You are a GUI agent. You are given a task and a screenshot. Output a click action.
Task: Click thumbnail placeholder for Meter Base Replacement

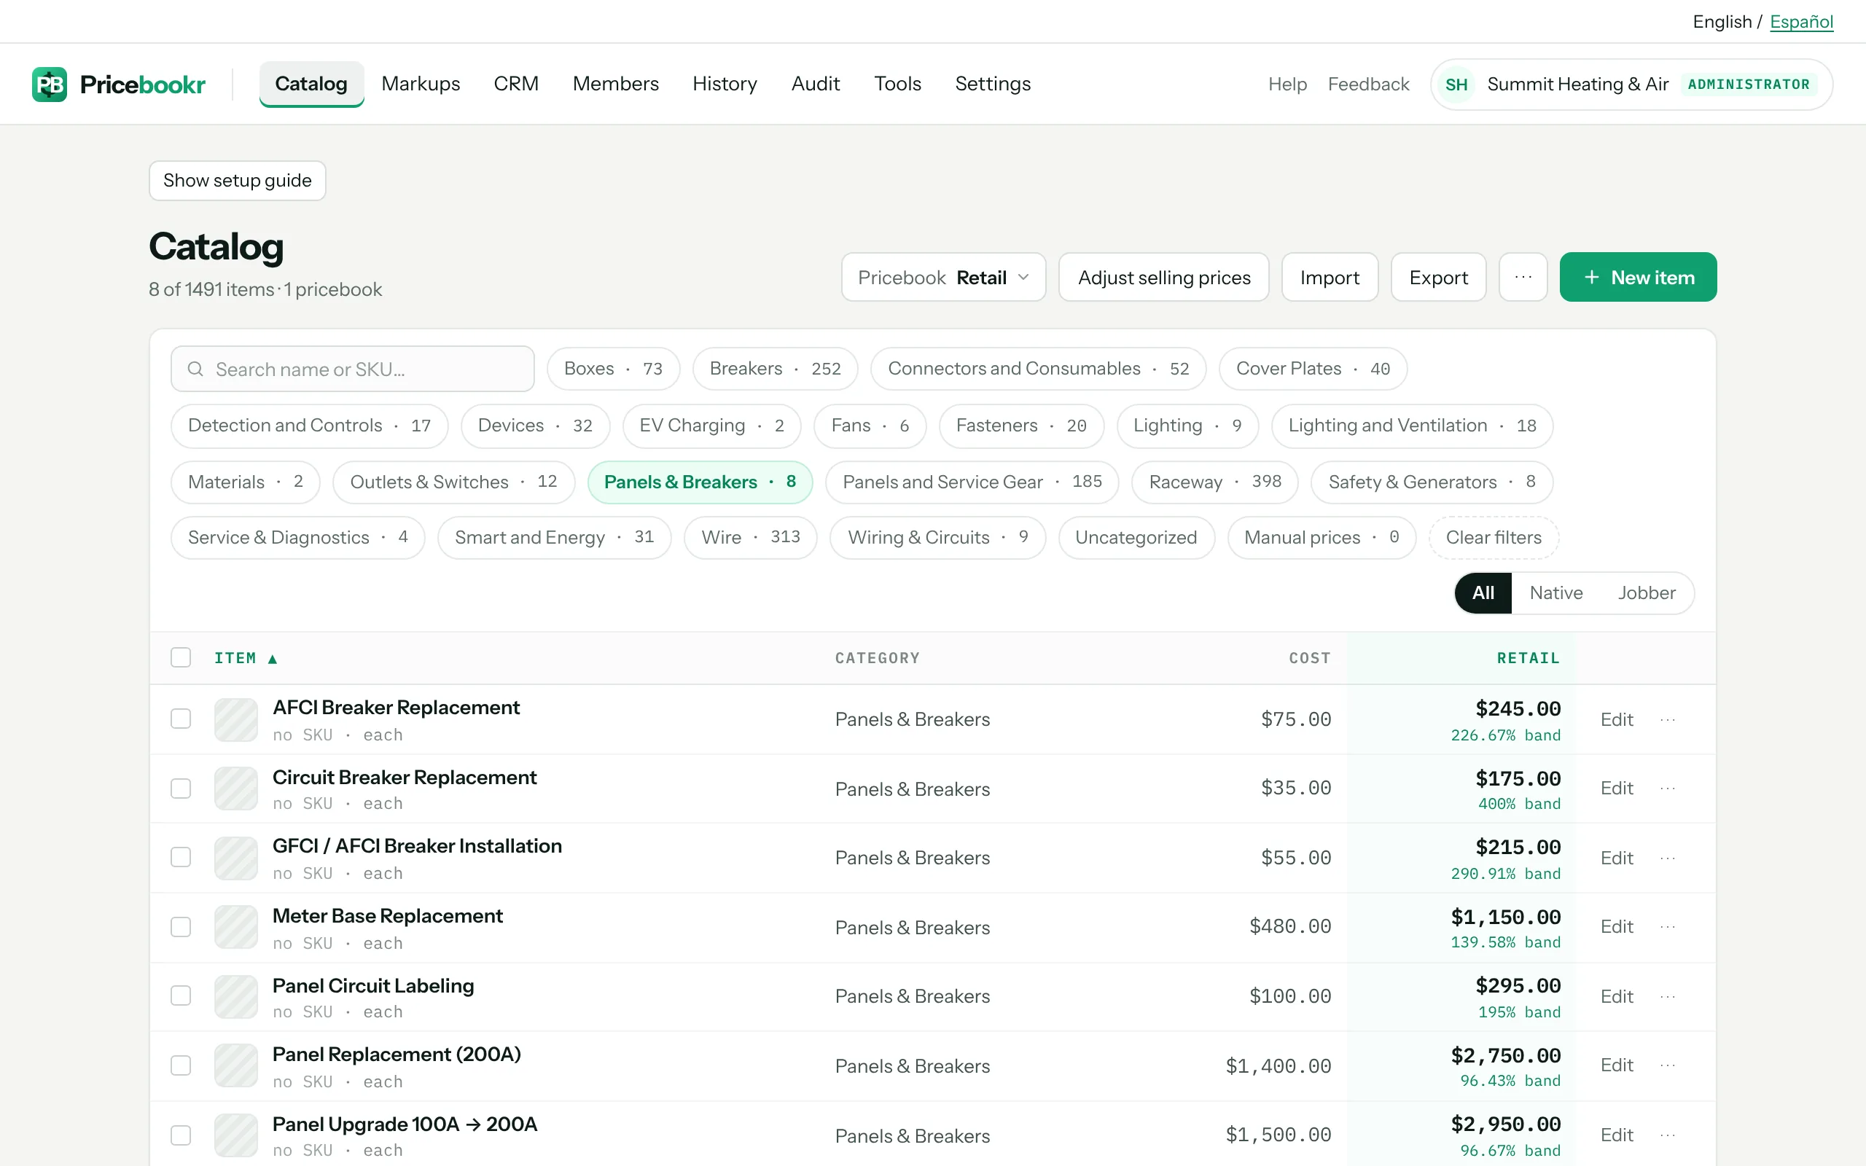[236, 927]
